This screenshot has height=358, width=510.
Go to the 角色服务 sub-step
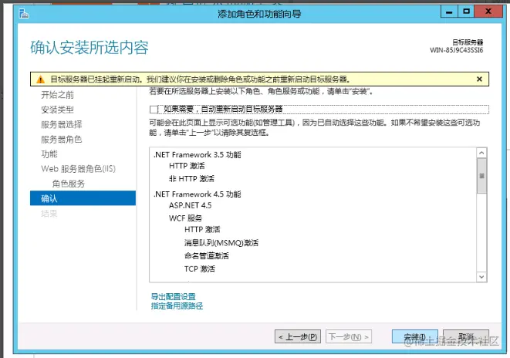point(69,184)
